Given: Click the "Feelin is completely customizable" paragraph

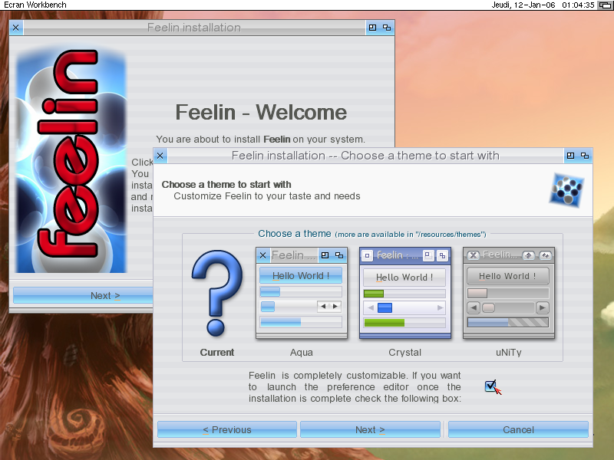Looking at the screenshot, I should point(355,387).
